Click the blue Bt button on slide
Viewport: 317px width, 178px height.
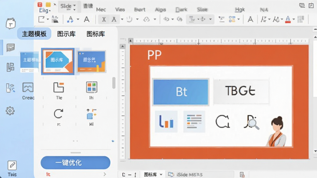[x=181, y=92]
